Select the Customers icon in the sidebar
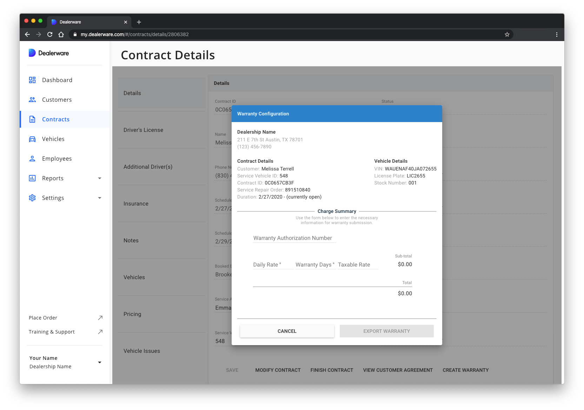Screen dimensions: 584x410 point(32,100)
